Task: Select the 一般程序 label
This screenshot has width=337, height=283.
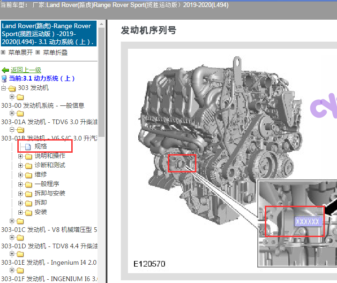Action: (x=47, y=184)
